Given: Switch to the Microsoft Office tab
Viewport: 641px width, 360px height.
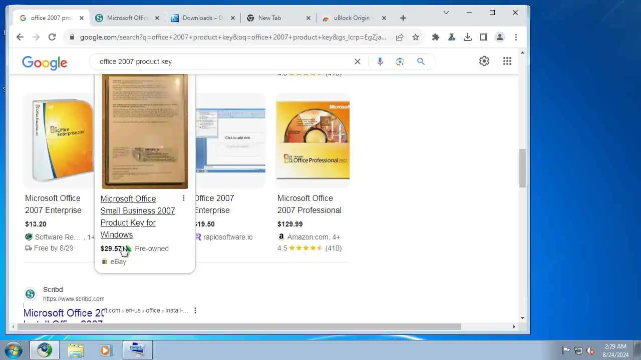Looking at the screenshot, I should tap(127, 18).
